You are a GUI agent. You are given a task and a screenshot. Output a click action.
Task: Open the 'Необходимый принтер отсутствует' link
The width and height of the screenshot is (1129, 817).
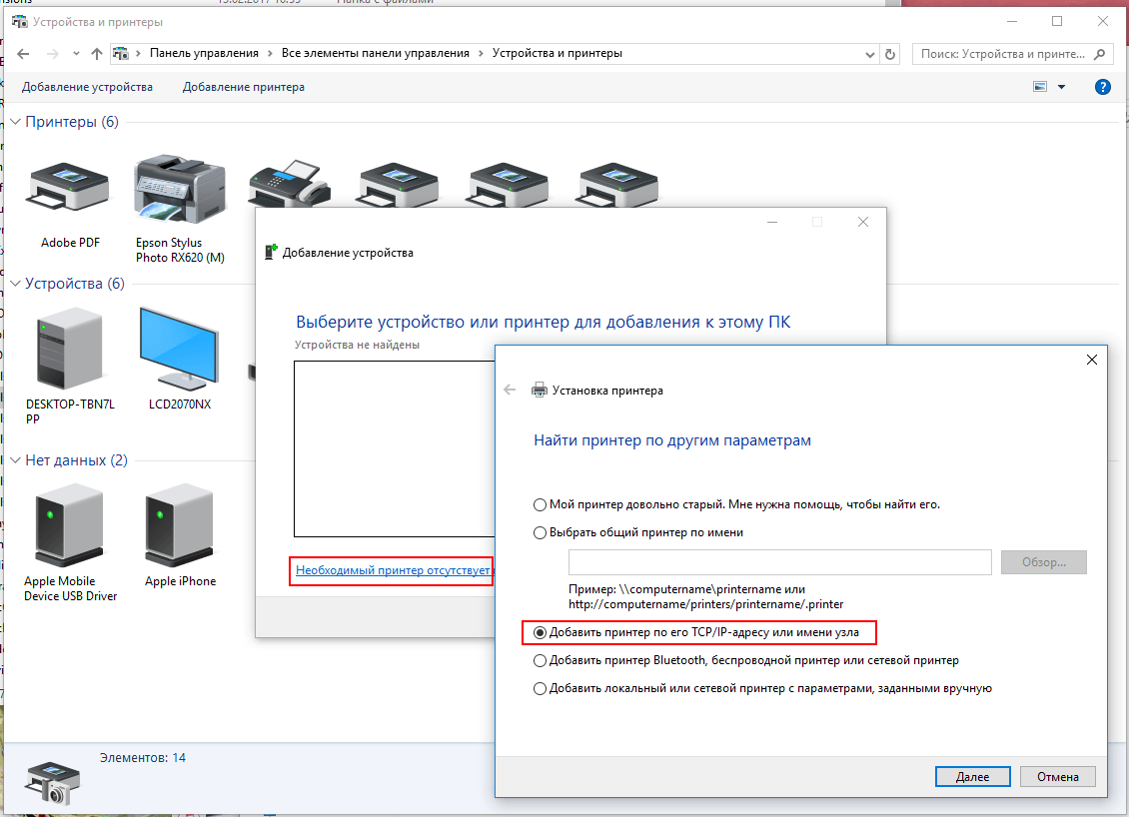(393, 570)
